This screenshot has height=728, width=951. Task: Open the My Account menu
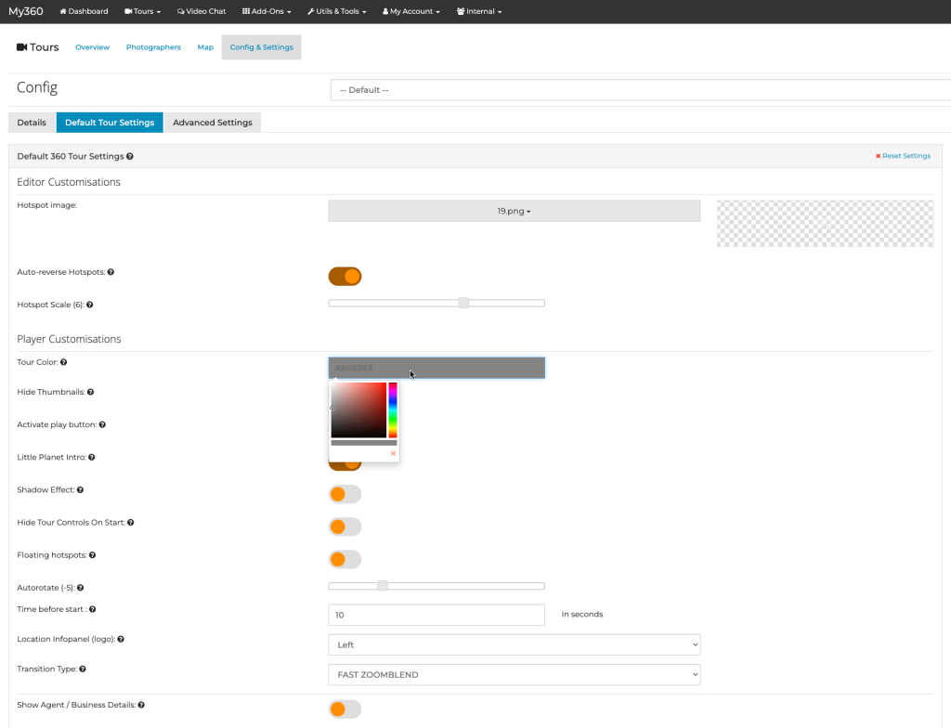tap(411, 11)
